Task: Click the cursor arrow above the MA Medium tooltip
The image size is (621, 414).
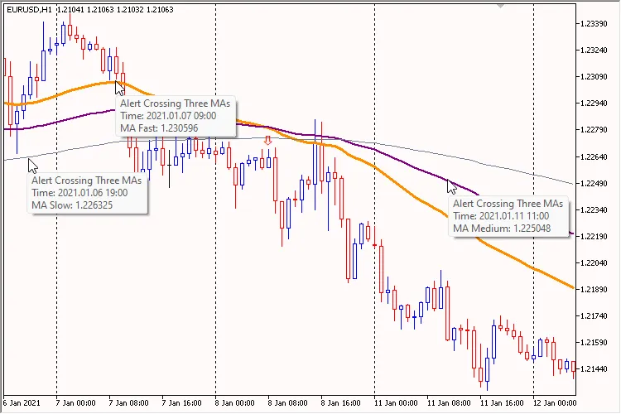Action: (x=452, y=186)
